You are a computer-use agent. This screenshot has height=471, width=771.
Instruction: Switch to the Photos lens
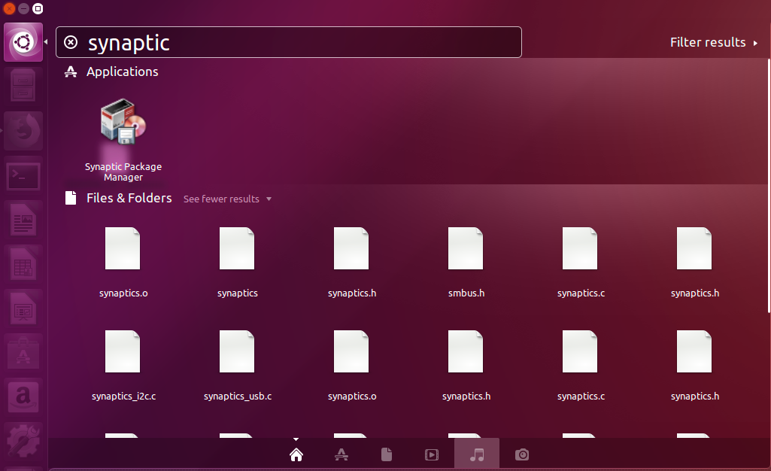[x=522, y=454]
